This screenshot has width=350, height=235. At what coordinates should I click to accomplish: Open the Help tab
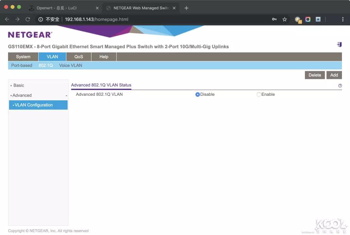pos(104,57)
